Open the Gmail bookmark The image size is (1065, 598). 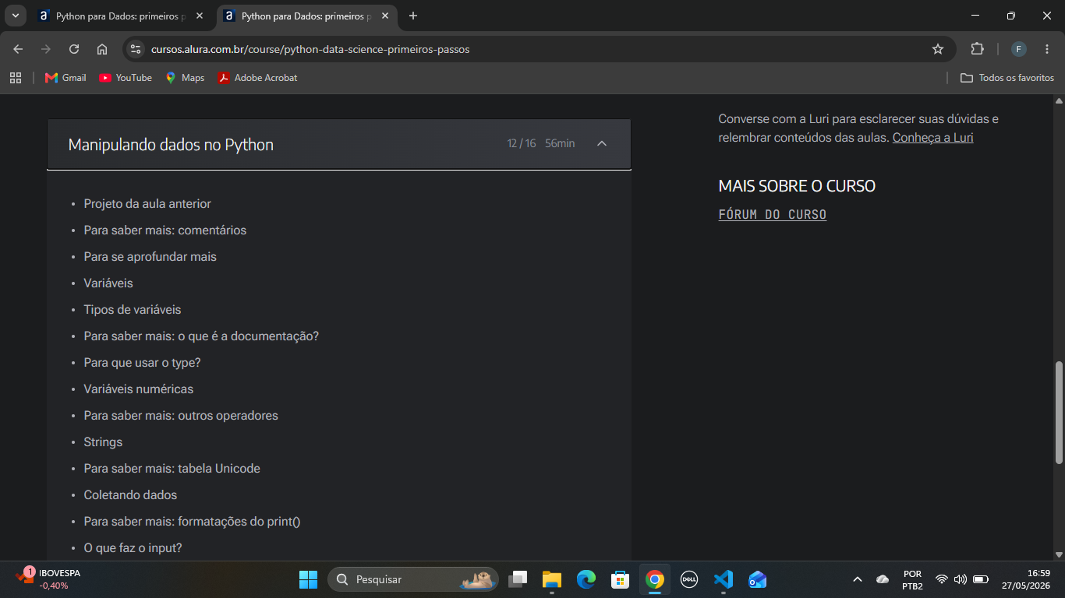click(65, 78)
